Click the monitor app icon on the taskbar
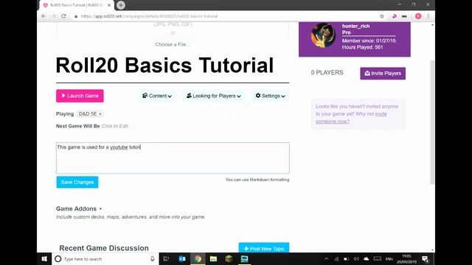 tap(244, 258)
